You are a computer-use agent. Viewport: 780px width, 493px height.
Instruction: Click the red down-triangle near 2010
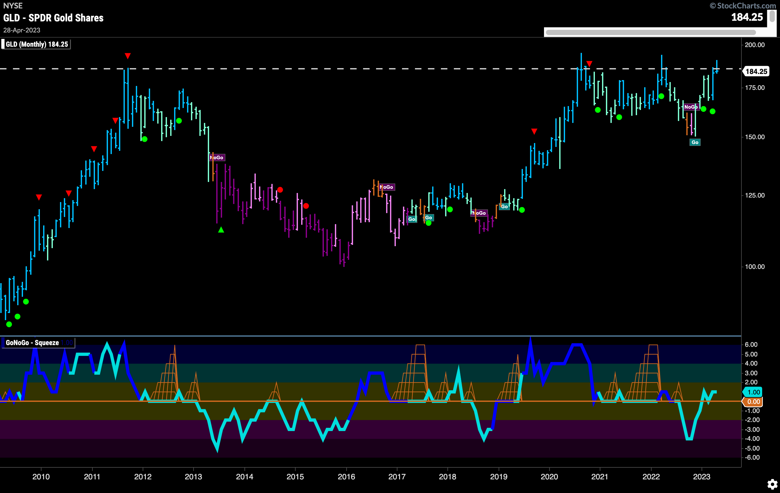pos(39,197)
